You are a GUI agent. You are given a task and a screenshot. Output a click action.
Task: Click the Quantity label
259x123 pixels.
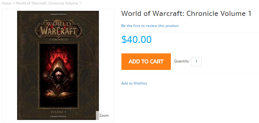[182, 61]
